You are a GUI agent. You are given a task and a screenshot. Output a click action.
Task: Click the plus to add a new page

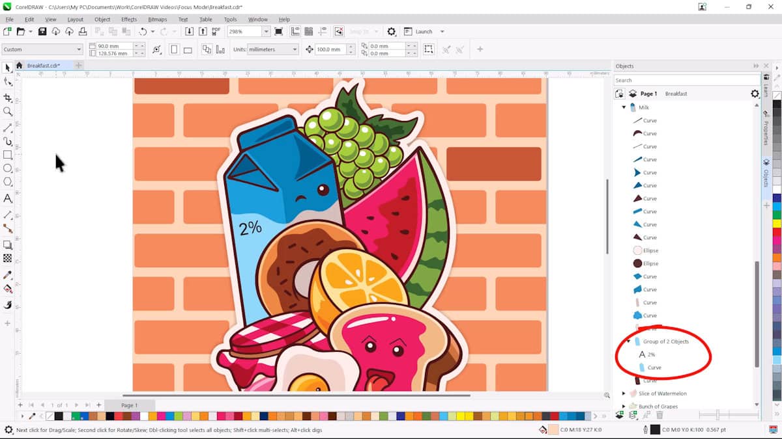pyautogui.click(x=98, y=405)
